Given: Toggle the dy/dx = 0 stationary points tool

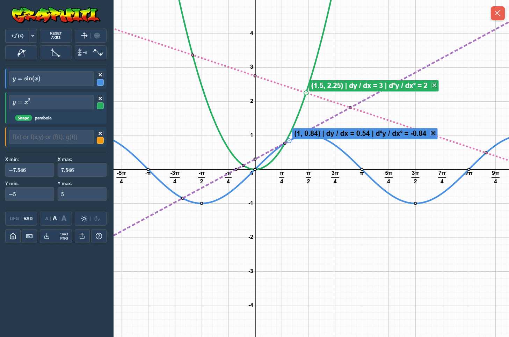Looking at the screenshot, I should point(90,53).
